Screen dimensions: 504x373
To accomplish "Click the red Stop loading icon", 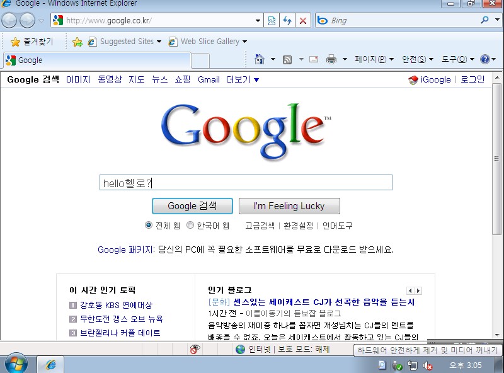I will [x=303, y=21].
